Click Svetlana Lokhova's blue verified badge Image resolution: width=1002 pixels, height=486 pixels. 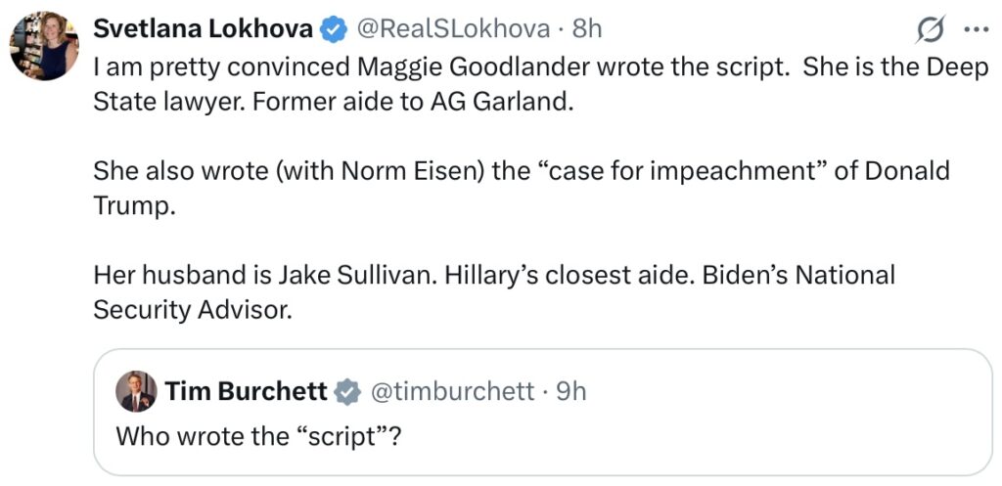[334, 30]
